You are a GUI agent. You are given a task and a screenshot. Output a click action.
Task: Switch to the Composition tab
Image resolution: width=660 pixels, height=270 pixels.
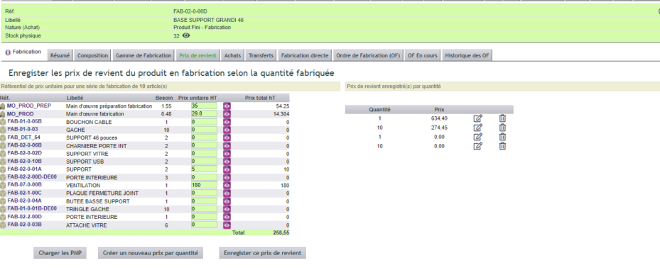click(93, 55)
